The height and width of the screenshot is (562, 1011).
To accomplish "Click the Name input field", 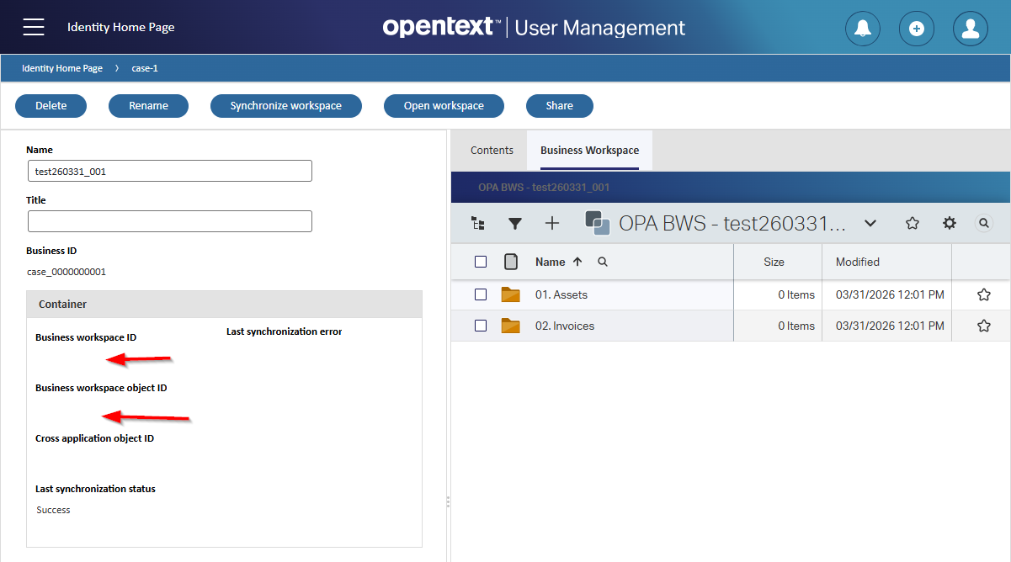I will [x=170, y=171].
